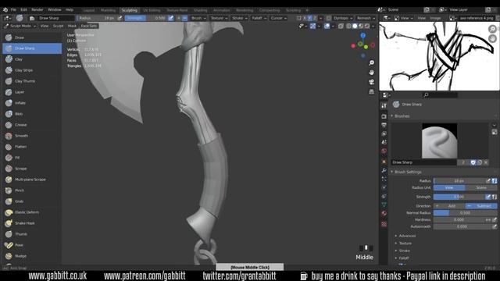
Task: Select the Grab brush tool
Action: 32,201
